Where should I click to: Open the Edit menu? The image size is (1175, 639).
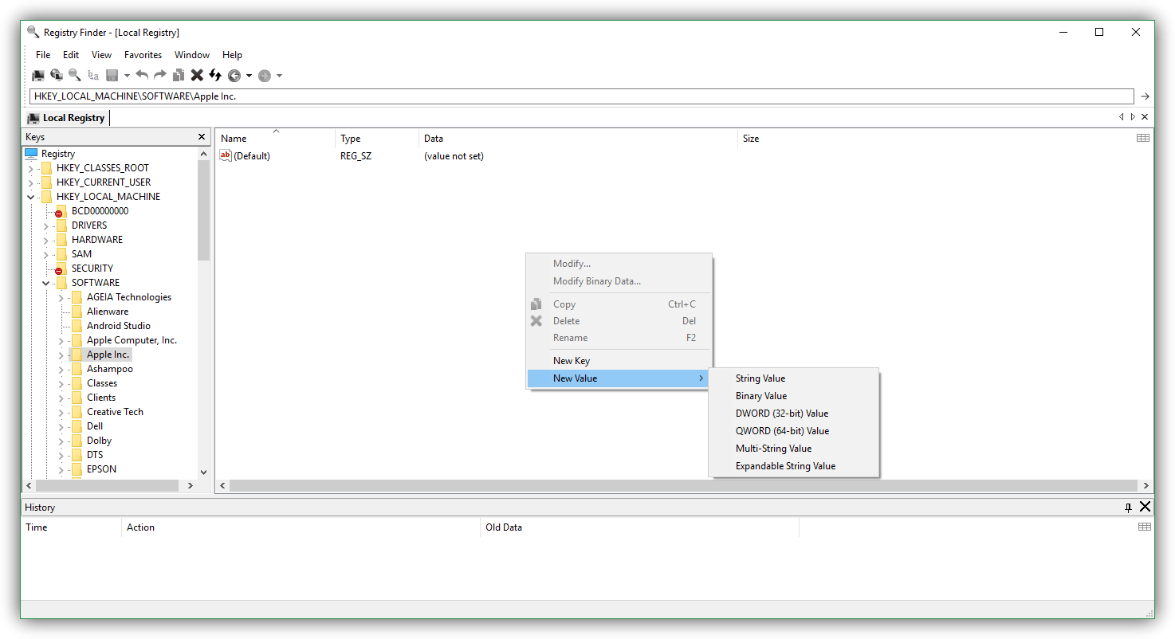pyautogui.click(x=71, y=55)
